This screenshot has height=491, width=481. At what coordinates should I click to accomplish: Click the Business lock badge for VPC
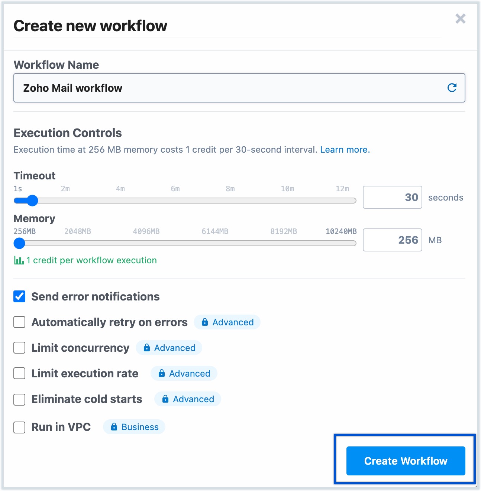134,427
